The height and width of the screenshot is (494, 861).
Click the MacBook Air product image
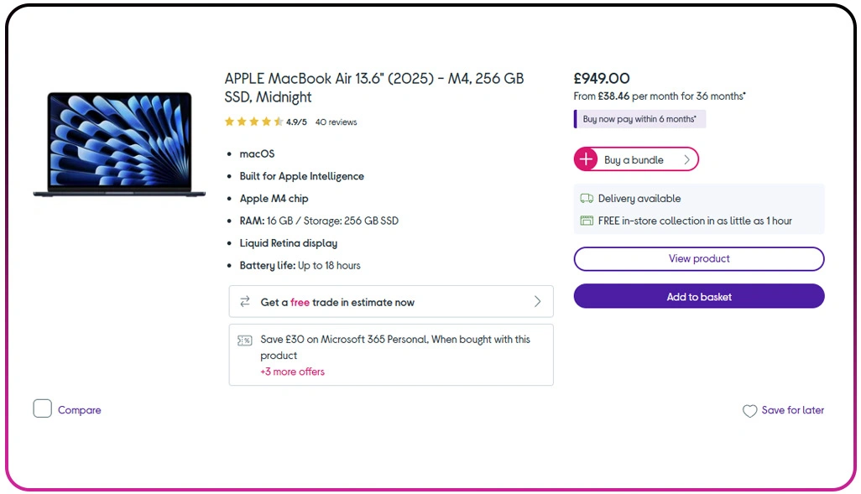click(119, 144)
